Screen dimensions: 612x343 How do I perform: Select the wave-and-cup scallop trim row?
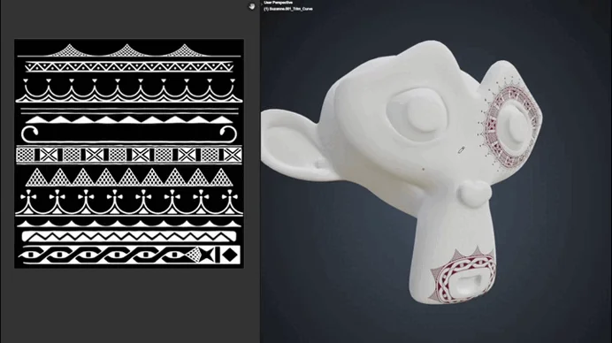pyautogui.click(x=129, y=90)
